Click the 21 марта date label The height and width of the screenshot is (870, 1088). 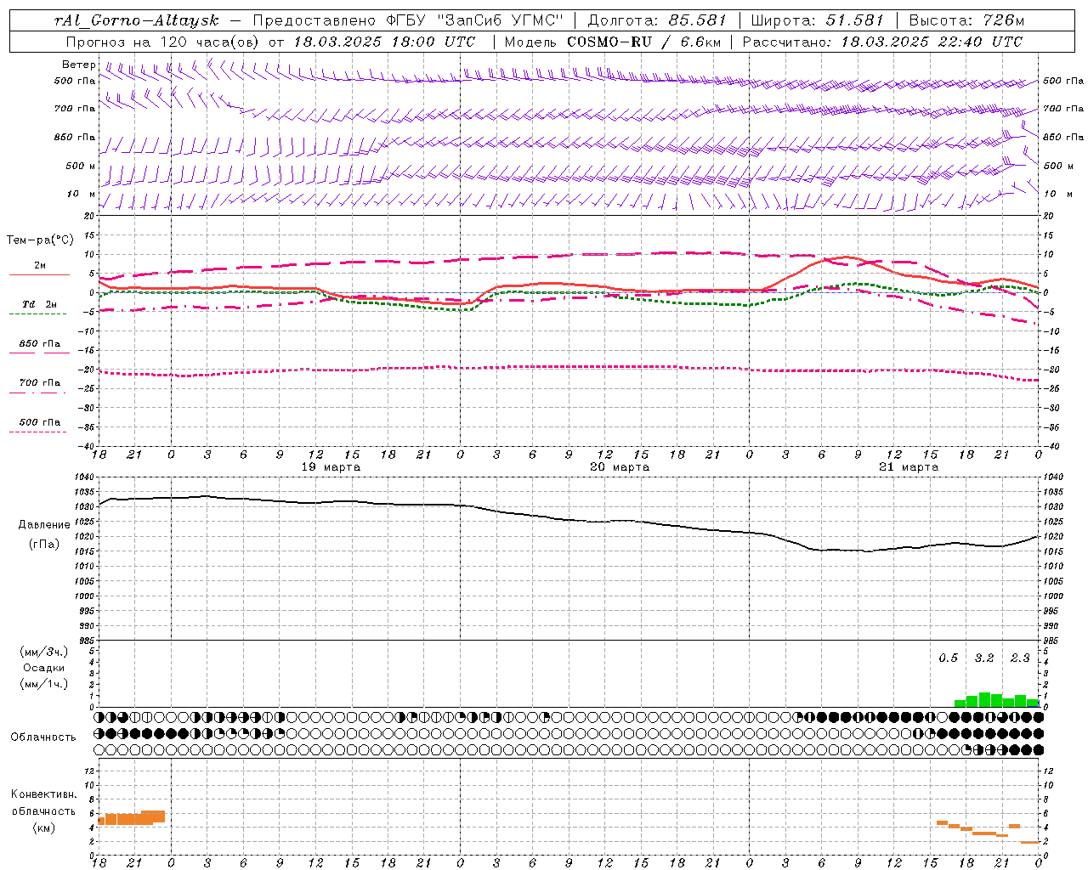[x=909, y=467]
